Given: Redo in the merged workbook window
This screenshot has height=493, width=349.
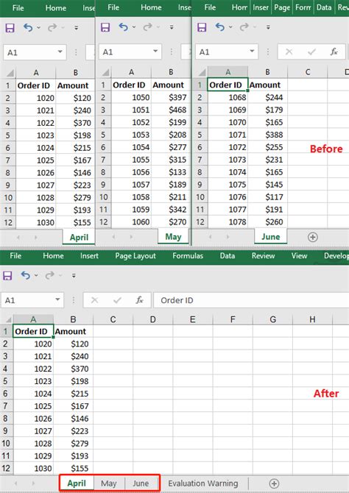Looking at the screenshot, I should [49, 276].
